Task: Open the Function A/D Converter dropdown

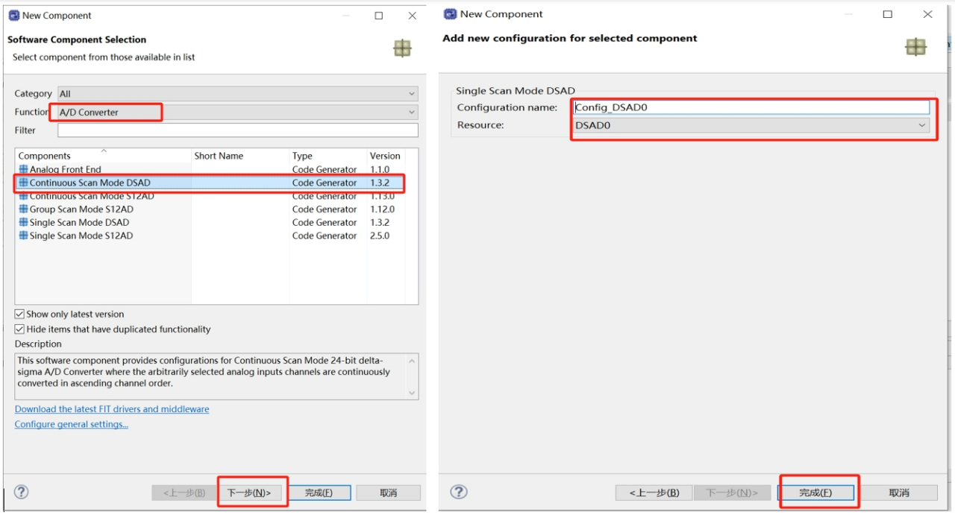Action: pos(237,113)
